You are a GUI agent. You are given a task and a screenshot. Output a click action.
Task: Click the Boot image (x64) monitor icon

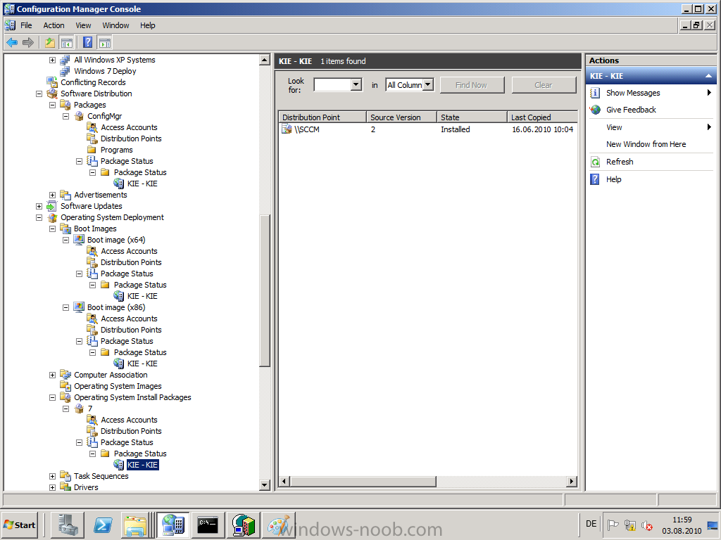pyautogui.click(x=79, y=240)
